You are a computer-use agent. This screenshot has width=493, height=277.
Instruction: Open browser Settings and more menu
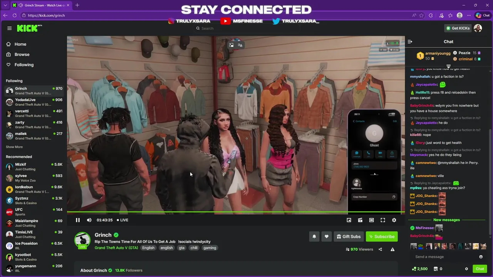coord(469,15)
